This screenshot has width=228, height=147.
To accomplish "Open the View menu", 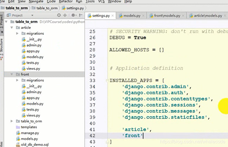I will point(22,1).
